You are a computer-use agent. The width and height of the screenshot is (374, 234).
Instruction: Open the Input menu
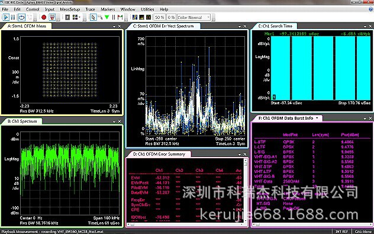50,9
